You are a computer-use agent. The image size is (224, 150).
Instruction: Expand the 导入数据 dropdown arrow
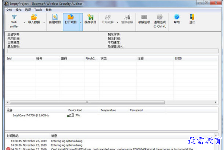[44, 22]
